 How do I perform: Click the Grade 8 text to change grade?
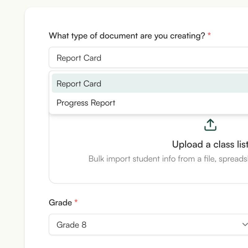[72, 224]
